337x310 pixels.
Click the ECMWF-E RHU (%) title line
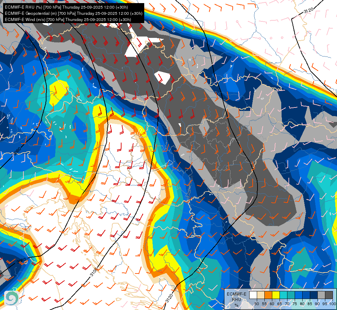[66, 7]
